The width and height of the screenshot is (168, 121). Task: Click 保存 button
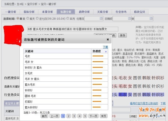click(122, 35)
